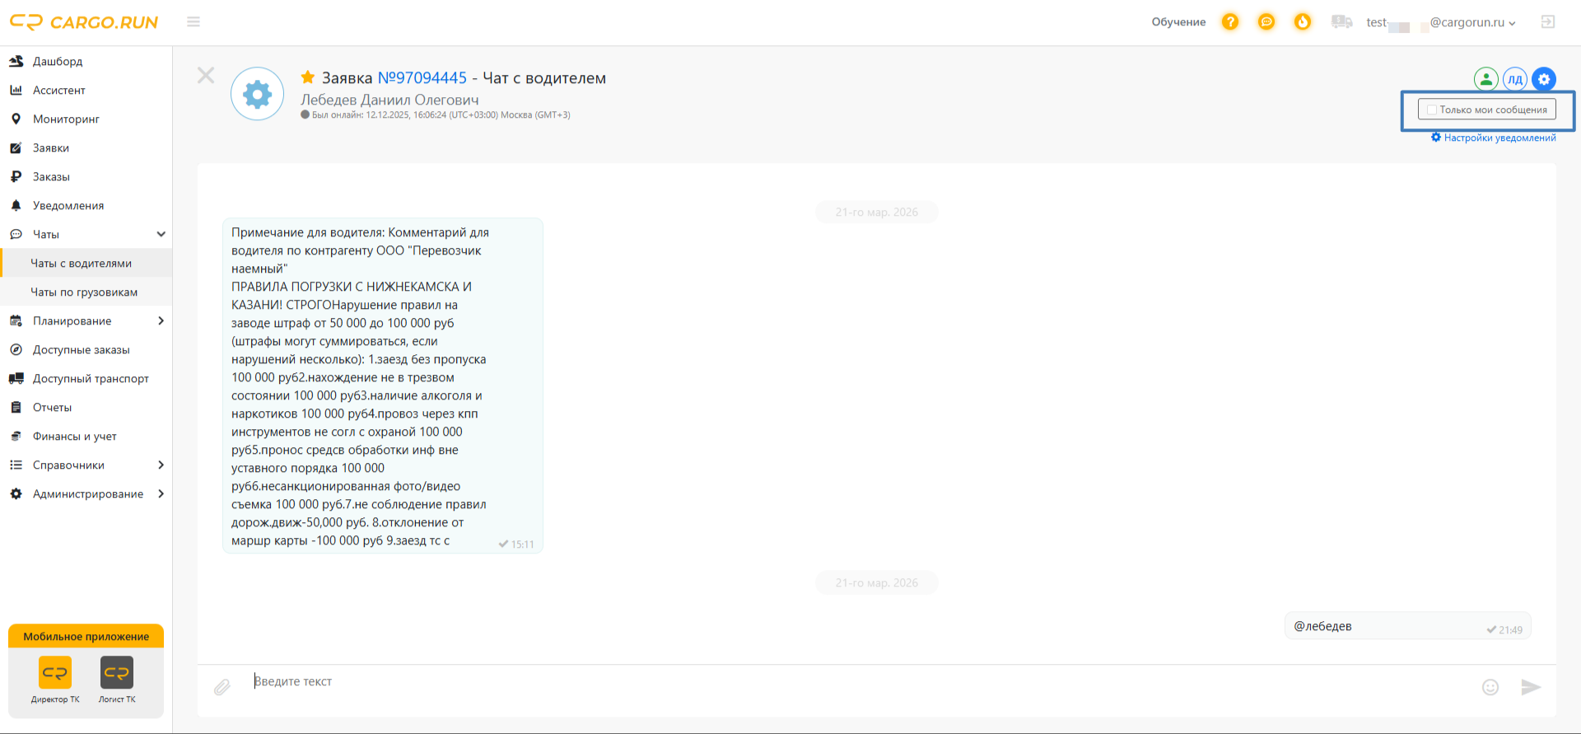Click the '@лебедев' message bubble
Screen dimensions: 1581x734
tap(1407, 626)
